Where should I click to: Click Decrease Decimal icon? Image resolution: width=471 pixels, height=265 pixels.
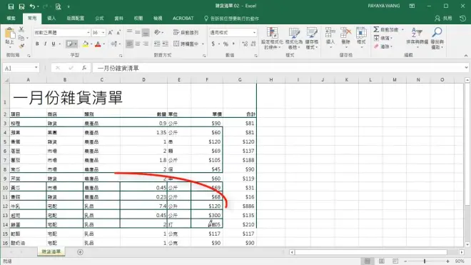pyautogui.click(x=253, y=44)
